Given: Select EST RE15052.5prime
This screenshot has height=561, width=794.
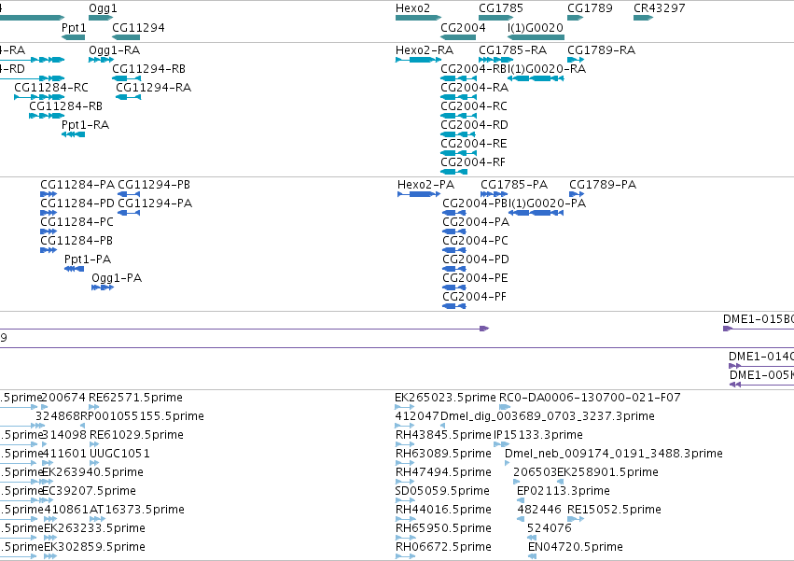Looking at the screenshot, I should pyautogui.click(x=576, y=519).
